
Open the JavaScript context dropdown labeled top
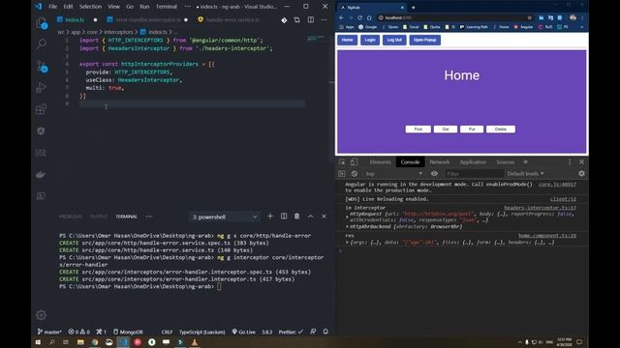[393, 174]
